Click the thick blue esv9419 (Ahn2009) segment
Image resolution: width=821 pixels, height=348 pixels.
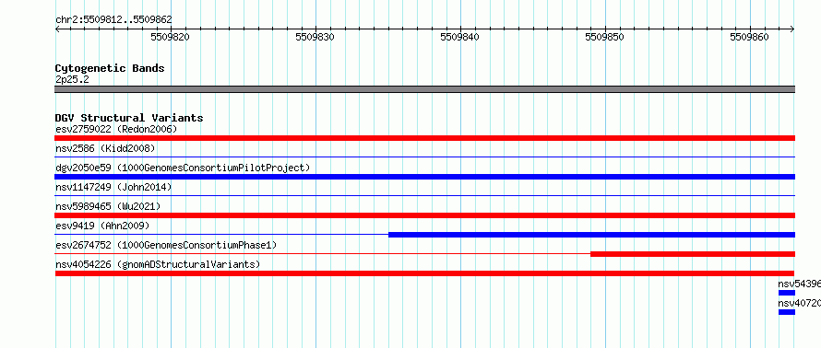(x=591, y=235)
